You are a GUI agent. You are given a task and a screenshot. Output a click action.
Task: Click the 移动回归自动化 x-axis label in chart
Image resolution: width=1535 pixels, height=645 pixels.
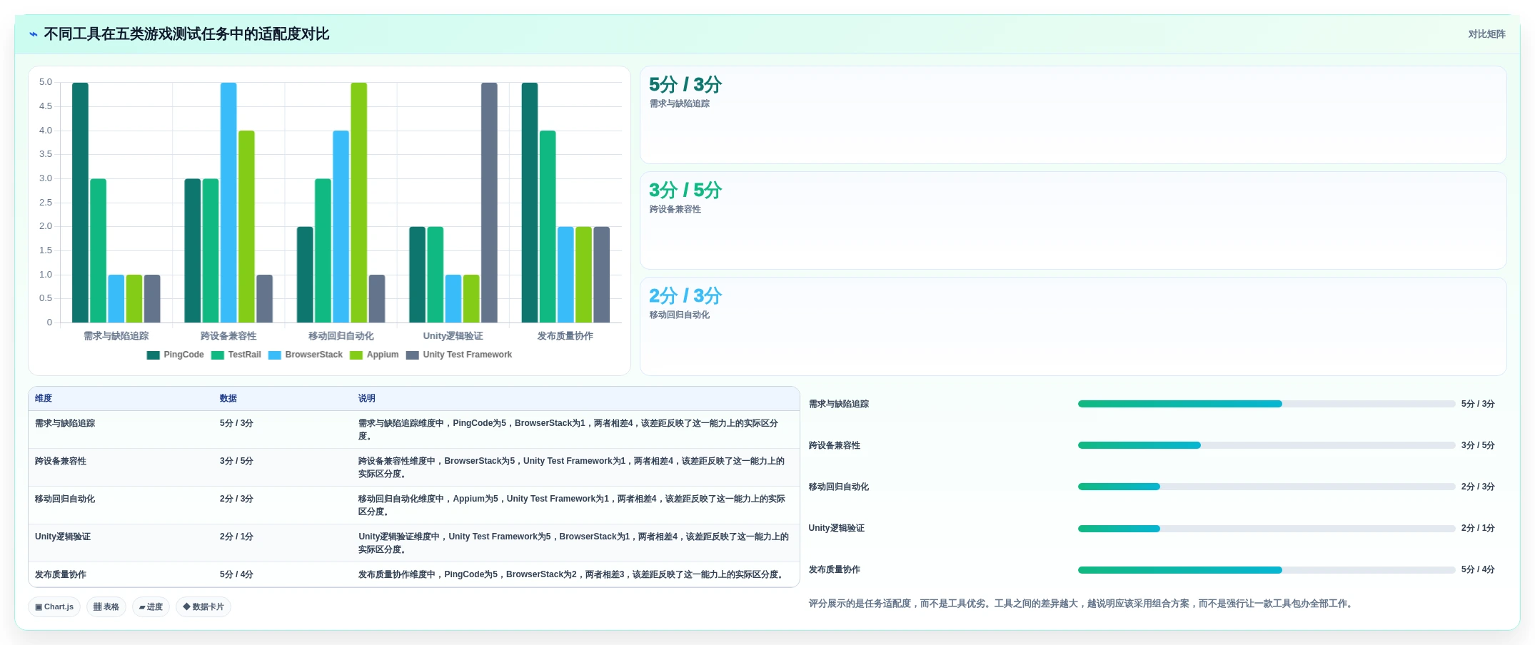pyautogui.click(x=341, y=336)
